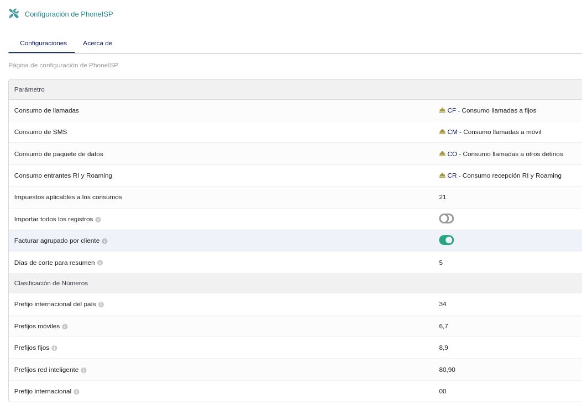
Task: Click info icon next to Días de corte para resumen
Action: (100, 263)
